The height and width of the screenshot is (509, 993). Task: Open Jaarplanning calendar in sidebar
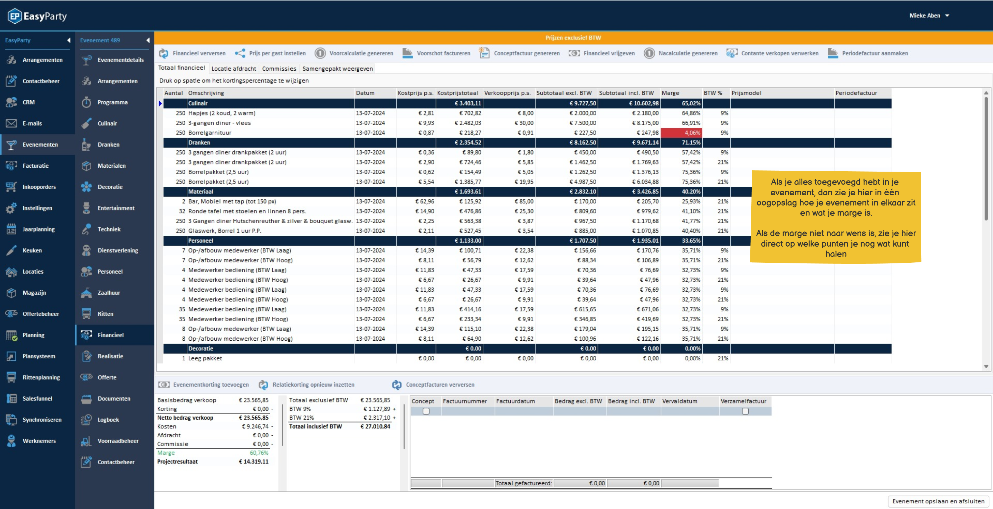point(38,229)
